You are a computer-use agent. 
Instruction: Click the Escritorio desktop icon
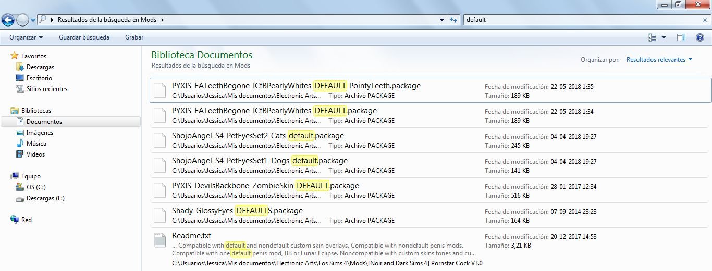point(20,78)
